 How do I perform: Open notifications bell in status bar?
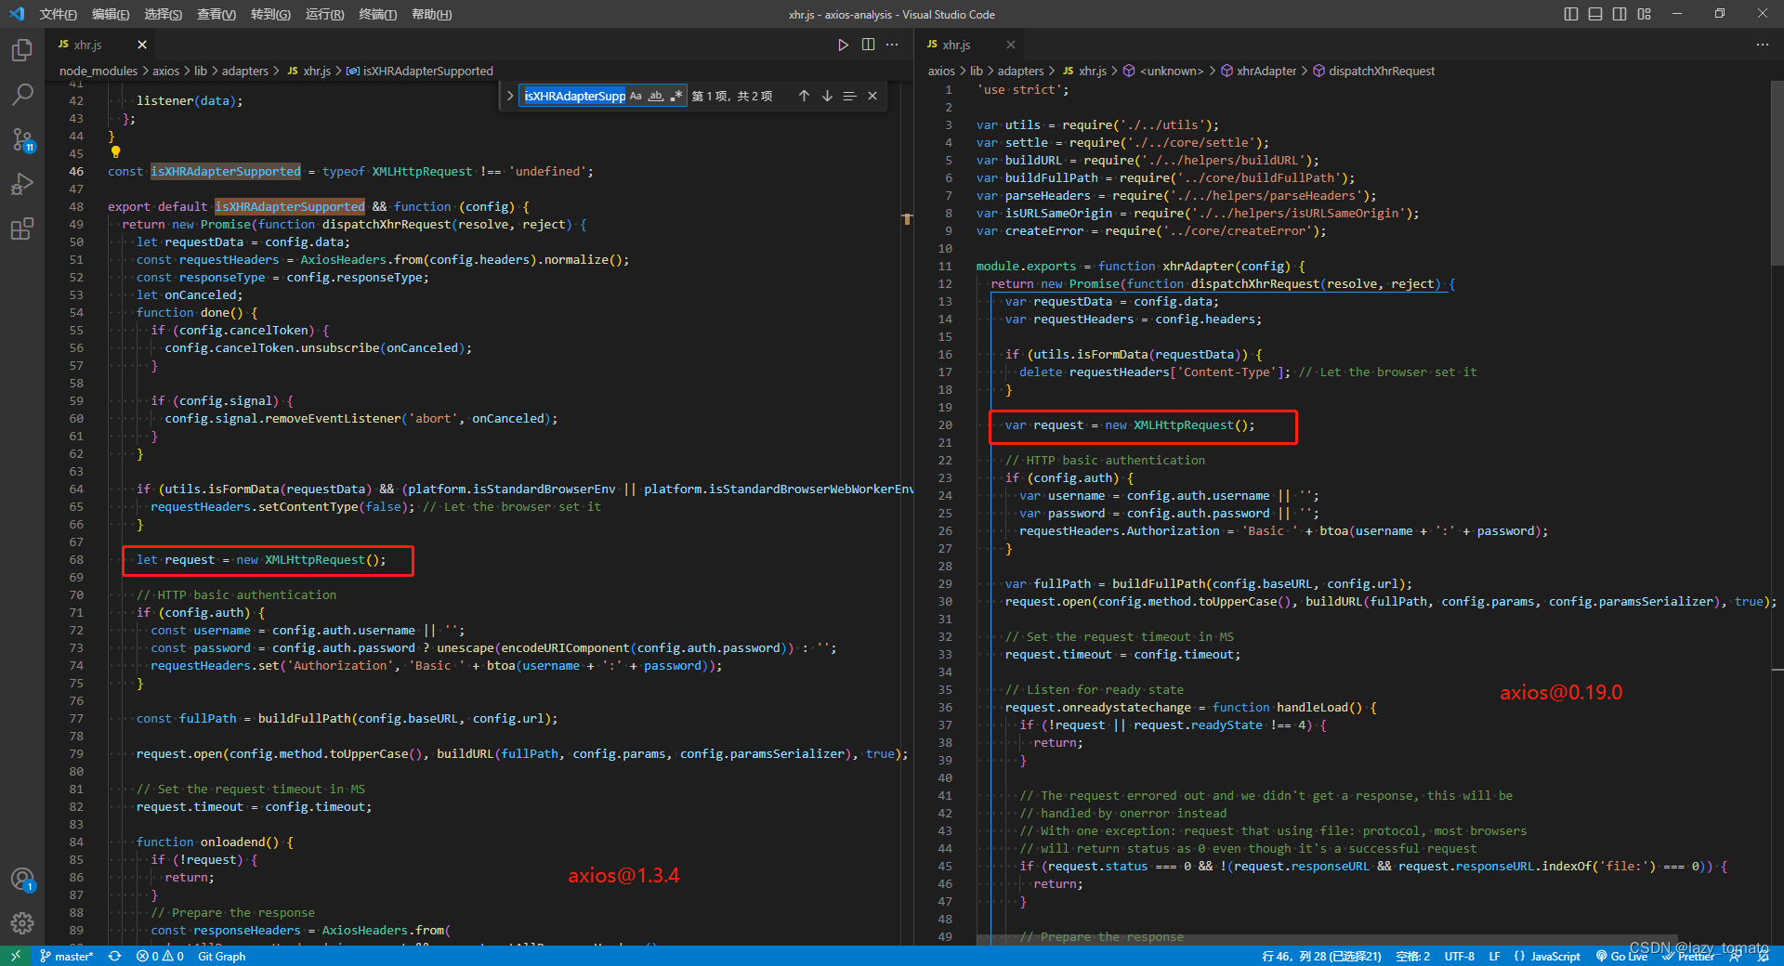[x=1764, y=956]
